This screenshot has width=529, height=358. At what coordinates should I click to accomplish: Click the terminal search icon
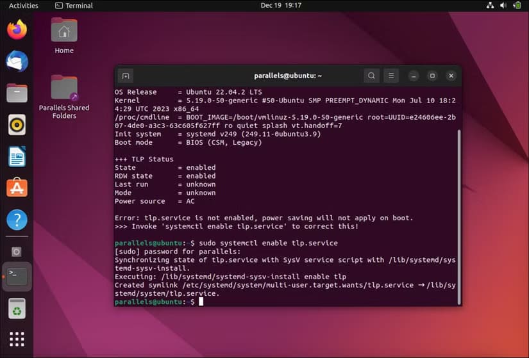click(371, 76)
